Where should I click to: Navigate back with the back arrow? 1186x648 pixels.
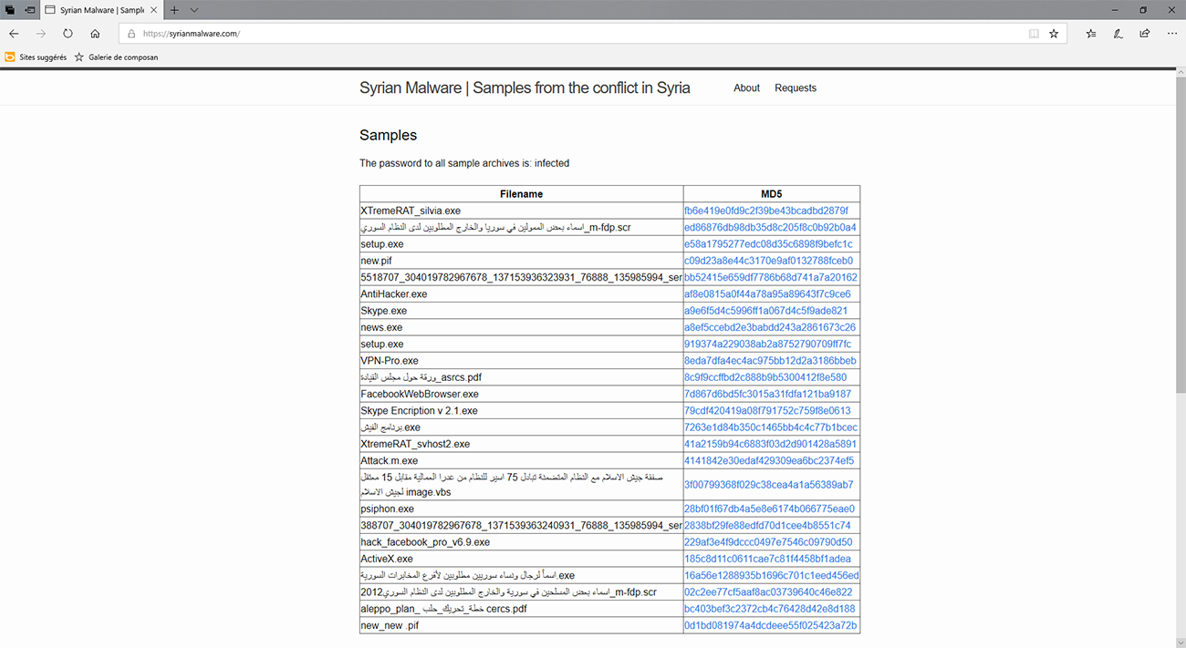click(x=14, y=32)
